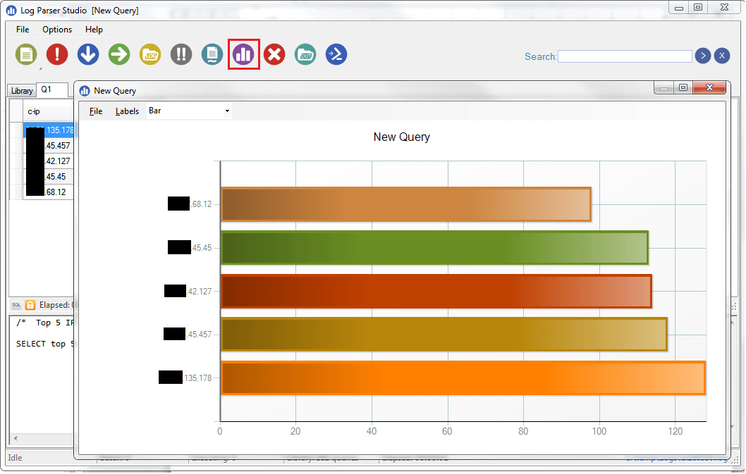Open the Options menu

click(x=57, y=30)
